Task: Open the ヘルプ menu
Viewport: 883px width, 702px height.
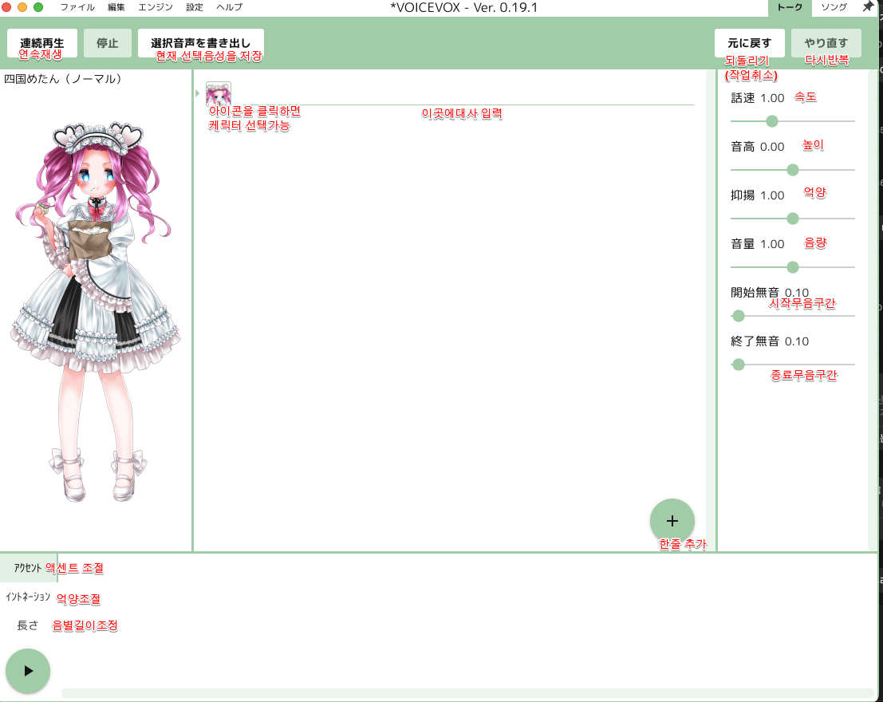Action: 229,7
